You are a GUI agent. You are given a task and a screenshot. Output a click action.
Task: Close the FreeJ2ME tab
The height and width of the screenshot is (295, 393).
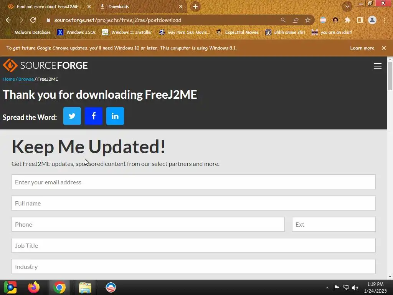pyautogui.click(x=89, y=7)
